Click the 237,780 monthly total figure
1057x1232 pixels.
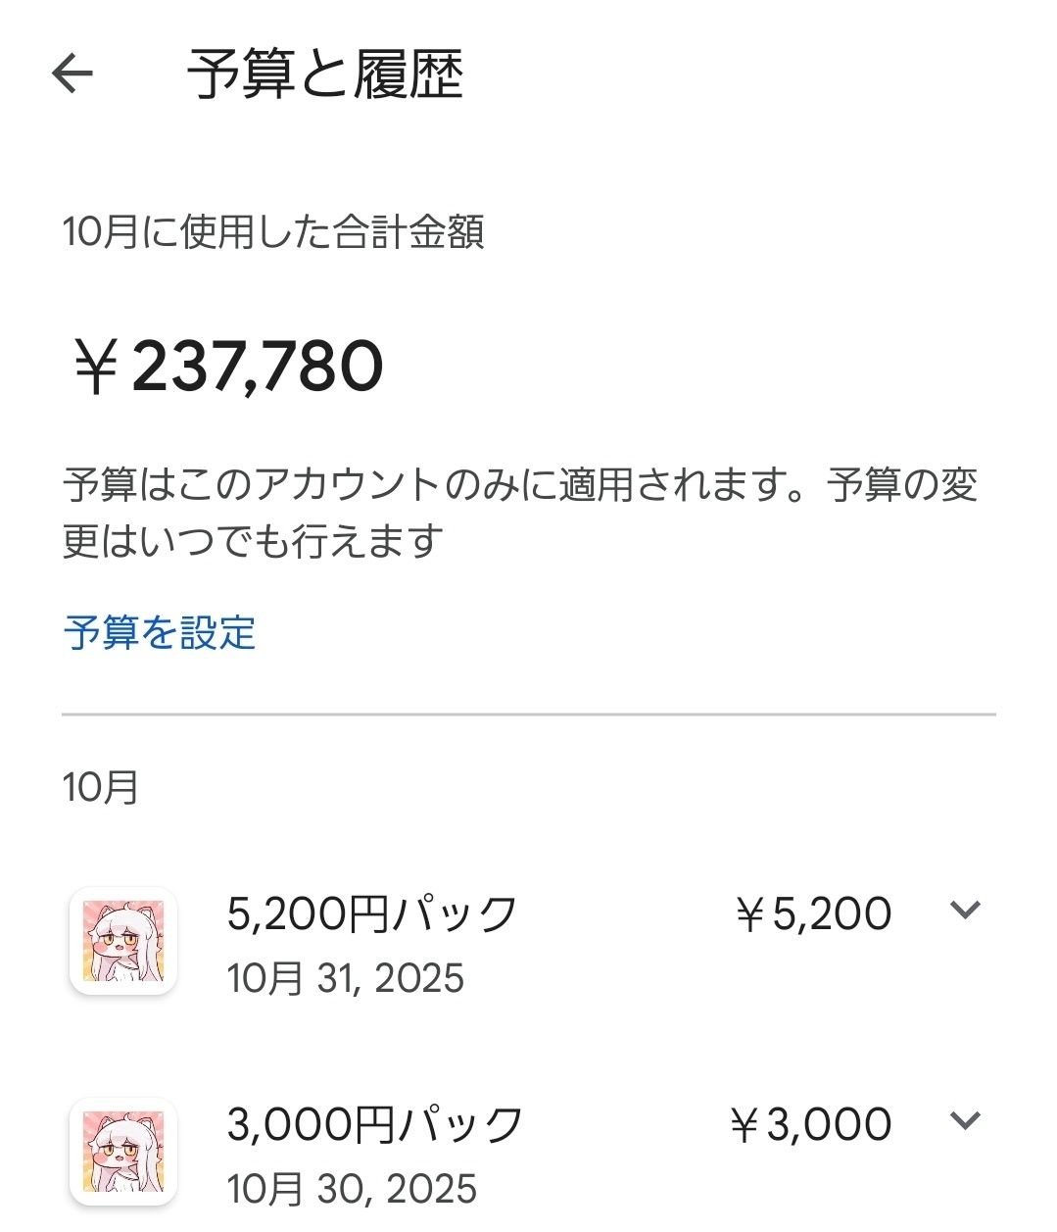tap(257, 367)
